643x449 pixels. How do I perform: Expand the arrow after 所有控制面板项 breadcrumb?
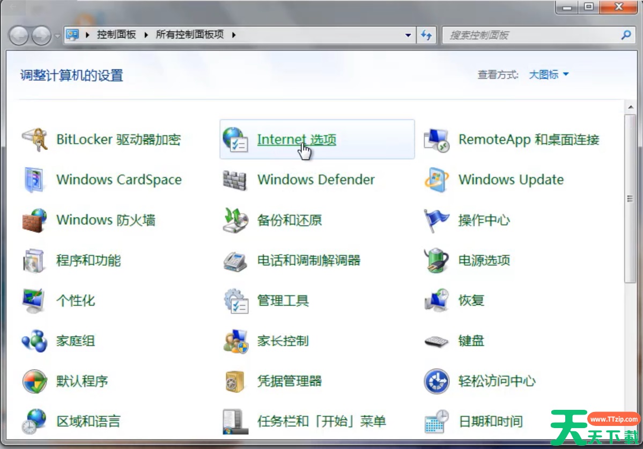click(x=233, y=35)
